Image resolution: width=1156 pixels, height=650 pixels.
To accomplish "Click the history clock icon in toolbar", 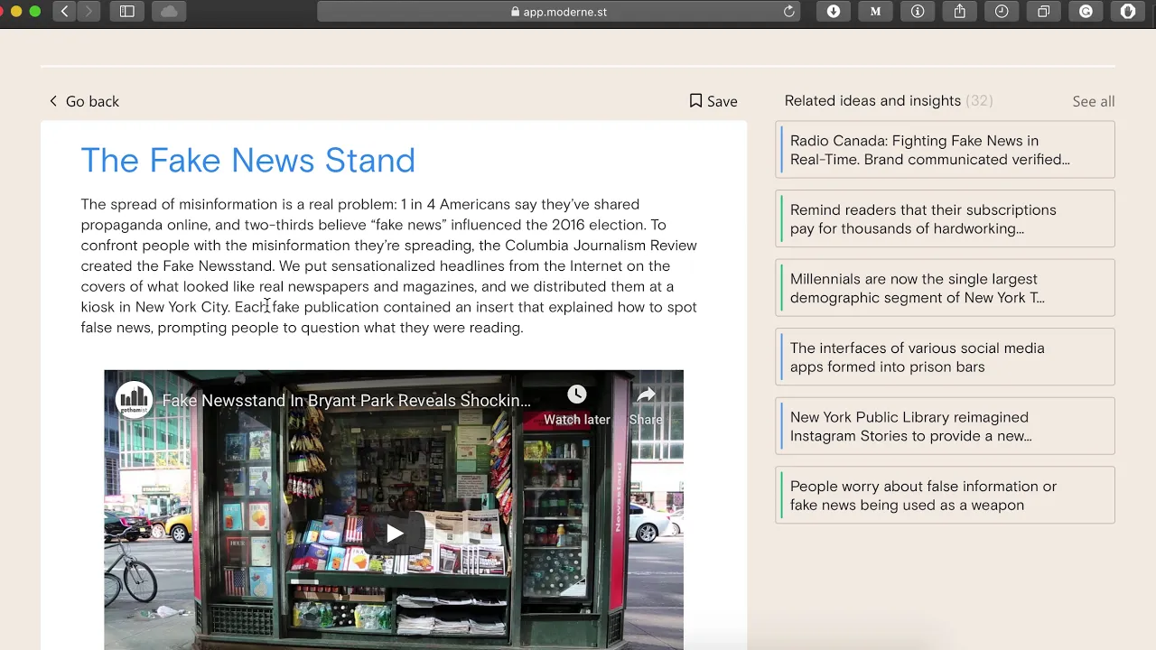I will coord(1002,11).
